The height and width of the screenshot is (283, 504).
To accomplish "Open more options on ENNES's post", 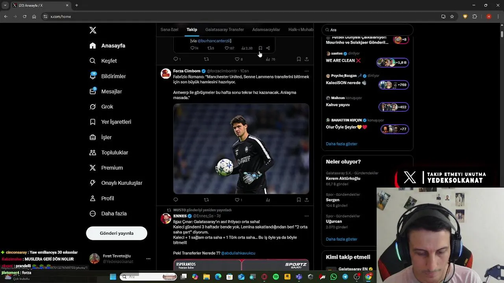I will coord(306,216).
